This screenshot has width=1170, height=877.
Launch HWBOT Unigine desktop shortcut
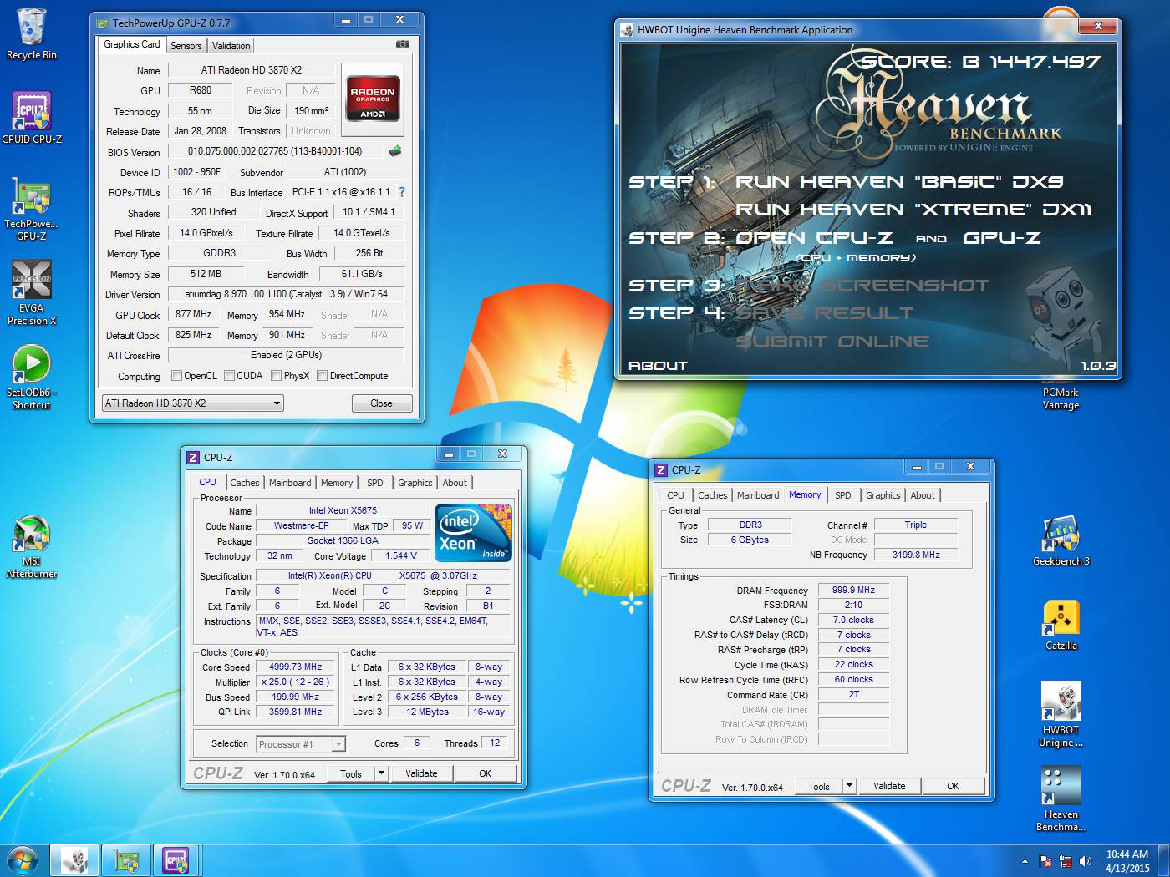click(1061, 715)
